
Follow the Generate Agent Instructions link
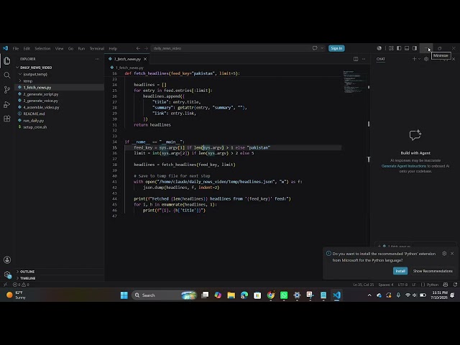pos(404,166)
